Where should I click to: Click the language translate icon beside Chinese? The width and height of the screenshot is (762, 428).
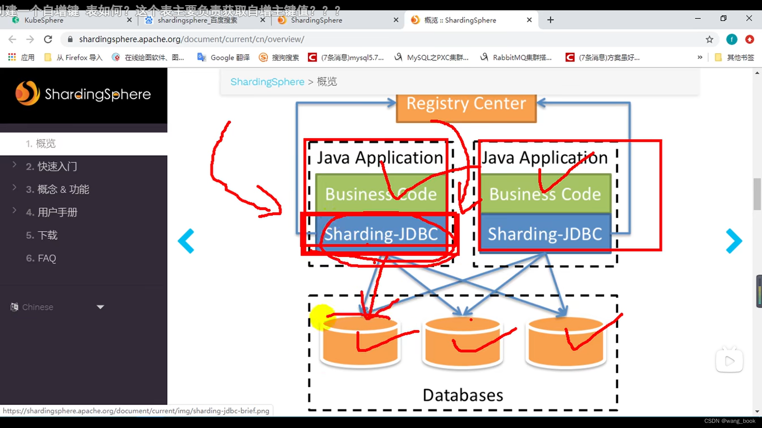[14, 307]
